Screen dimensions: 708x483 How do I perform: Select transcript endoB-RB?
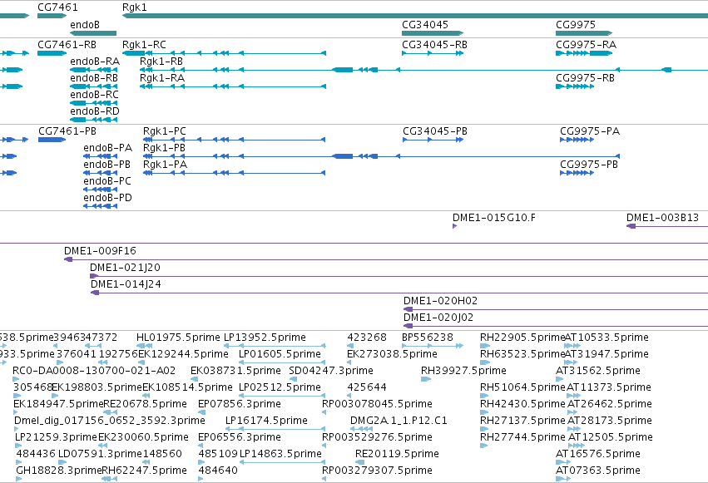coord(94,78)
